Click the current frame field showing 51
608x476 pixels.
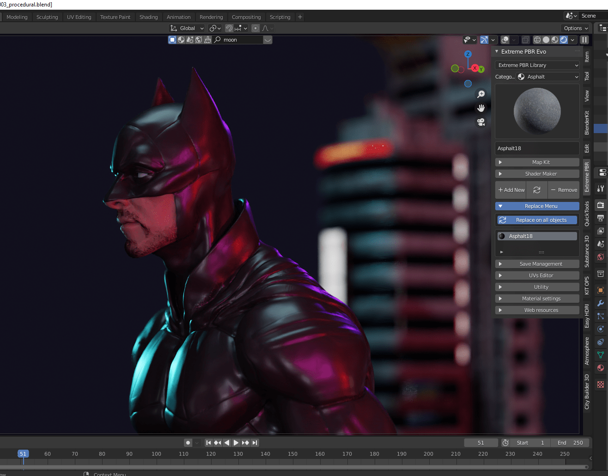481,443
